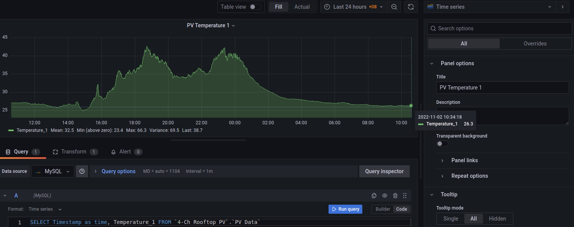Click the 00:00 x-axis time label
The image size is (574, 227).
235,123
